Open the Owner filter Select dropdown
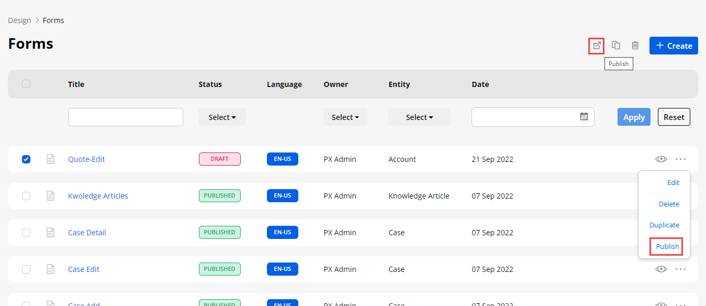Viewport: 706px width, 306px height. point(345,117)
